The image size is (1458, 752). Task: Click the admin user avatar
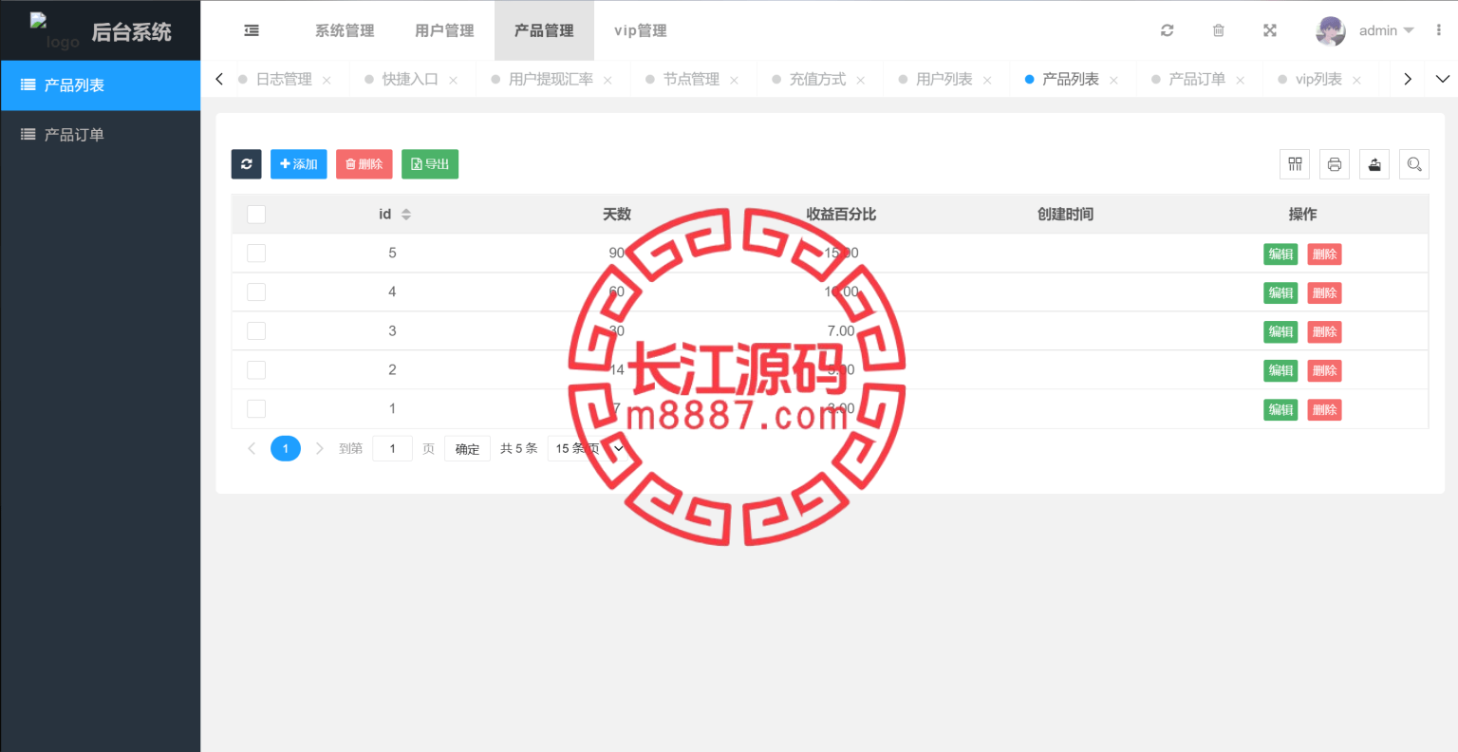[x=1331, y=30]
